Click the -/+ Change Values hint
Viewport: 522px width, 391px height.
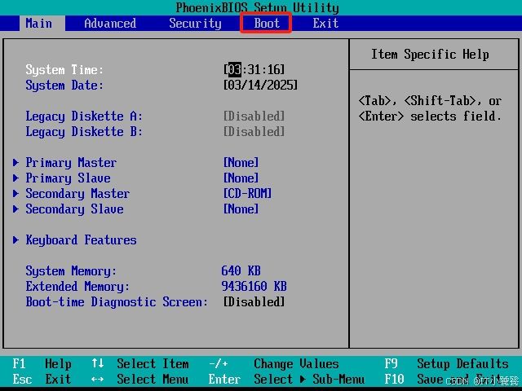coord(274,364)
